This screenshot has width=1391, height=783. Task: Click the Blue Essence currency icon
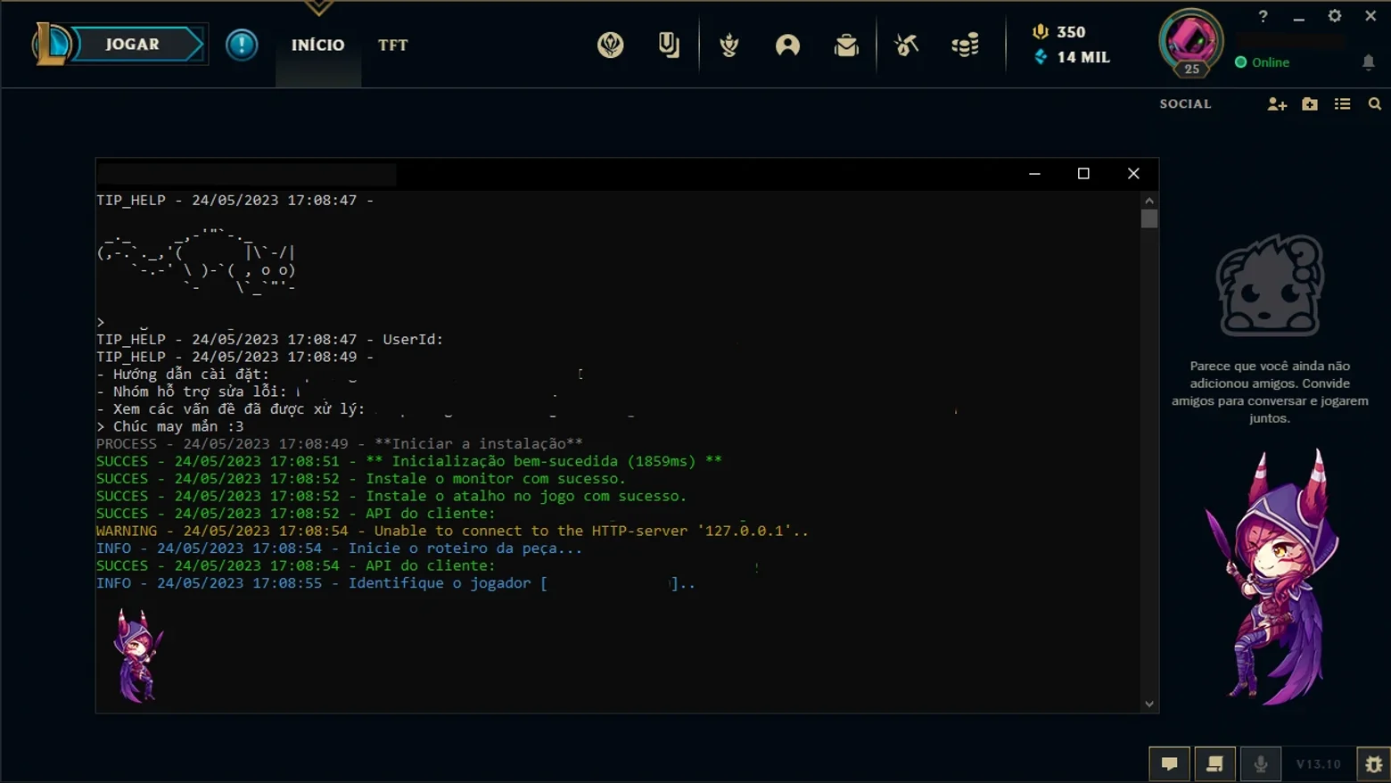(1041, 57)
